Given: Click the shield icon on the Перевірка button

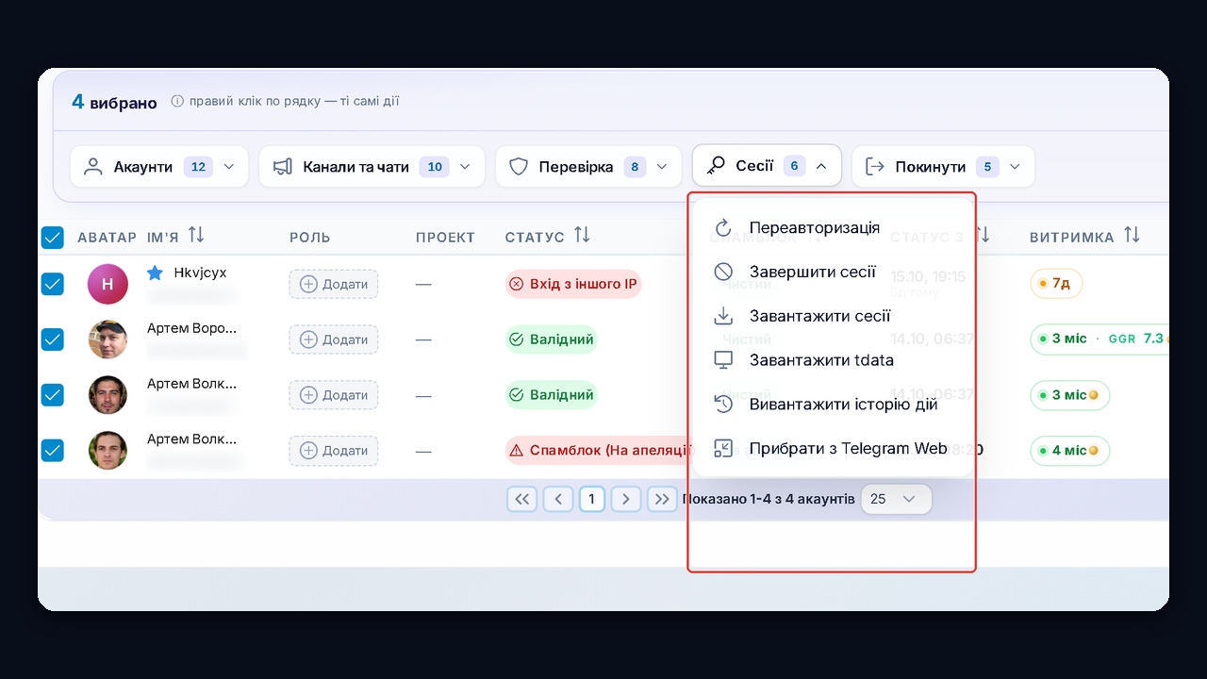Looking at the screenshot, I should point(518,167).
